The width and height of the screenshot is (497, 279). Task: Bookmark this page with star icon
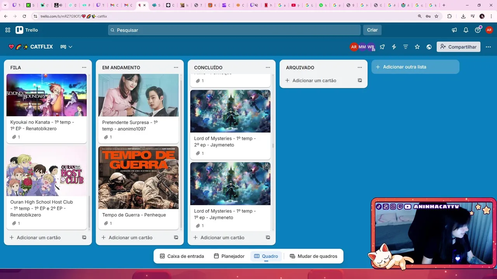tap(436, 16)
